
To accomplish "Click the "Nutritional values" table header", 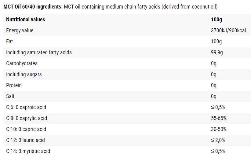I will (x=25, y=20).
